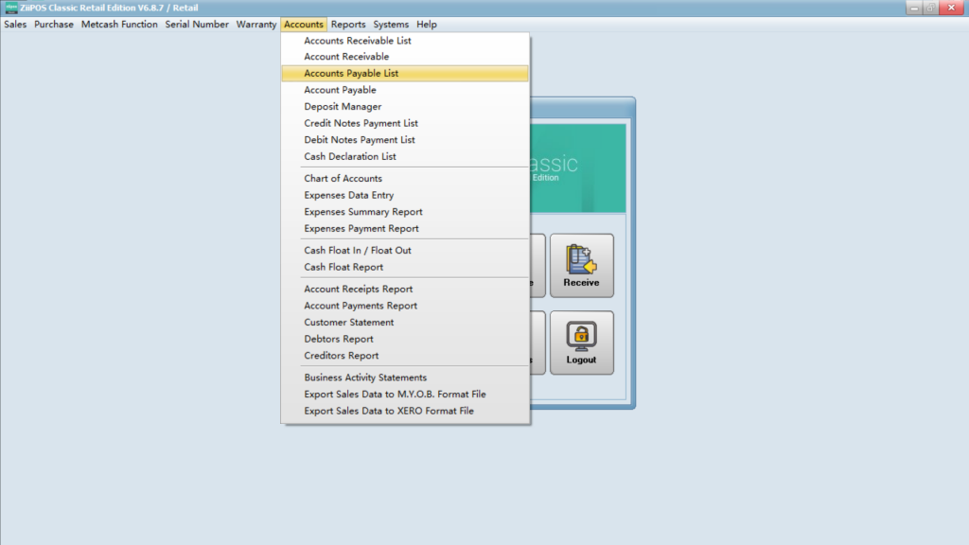Open the Help menu

427,25
